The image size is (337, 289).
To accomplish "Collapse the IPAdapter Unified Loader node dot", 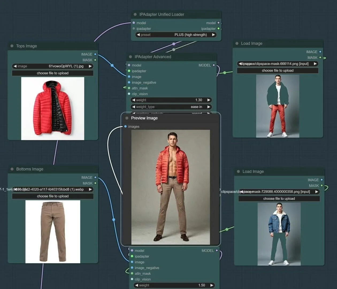I will click(135, 14).
